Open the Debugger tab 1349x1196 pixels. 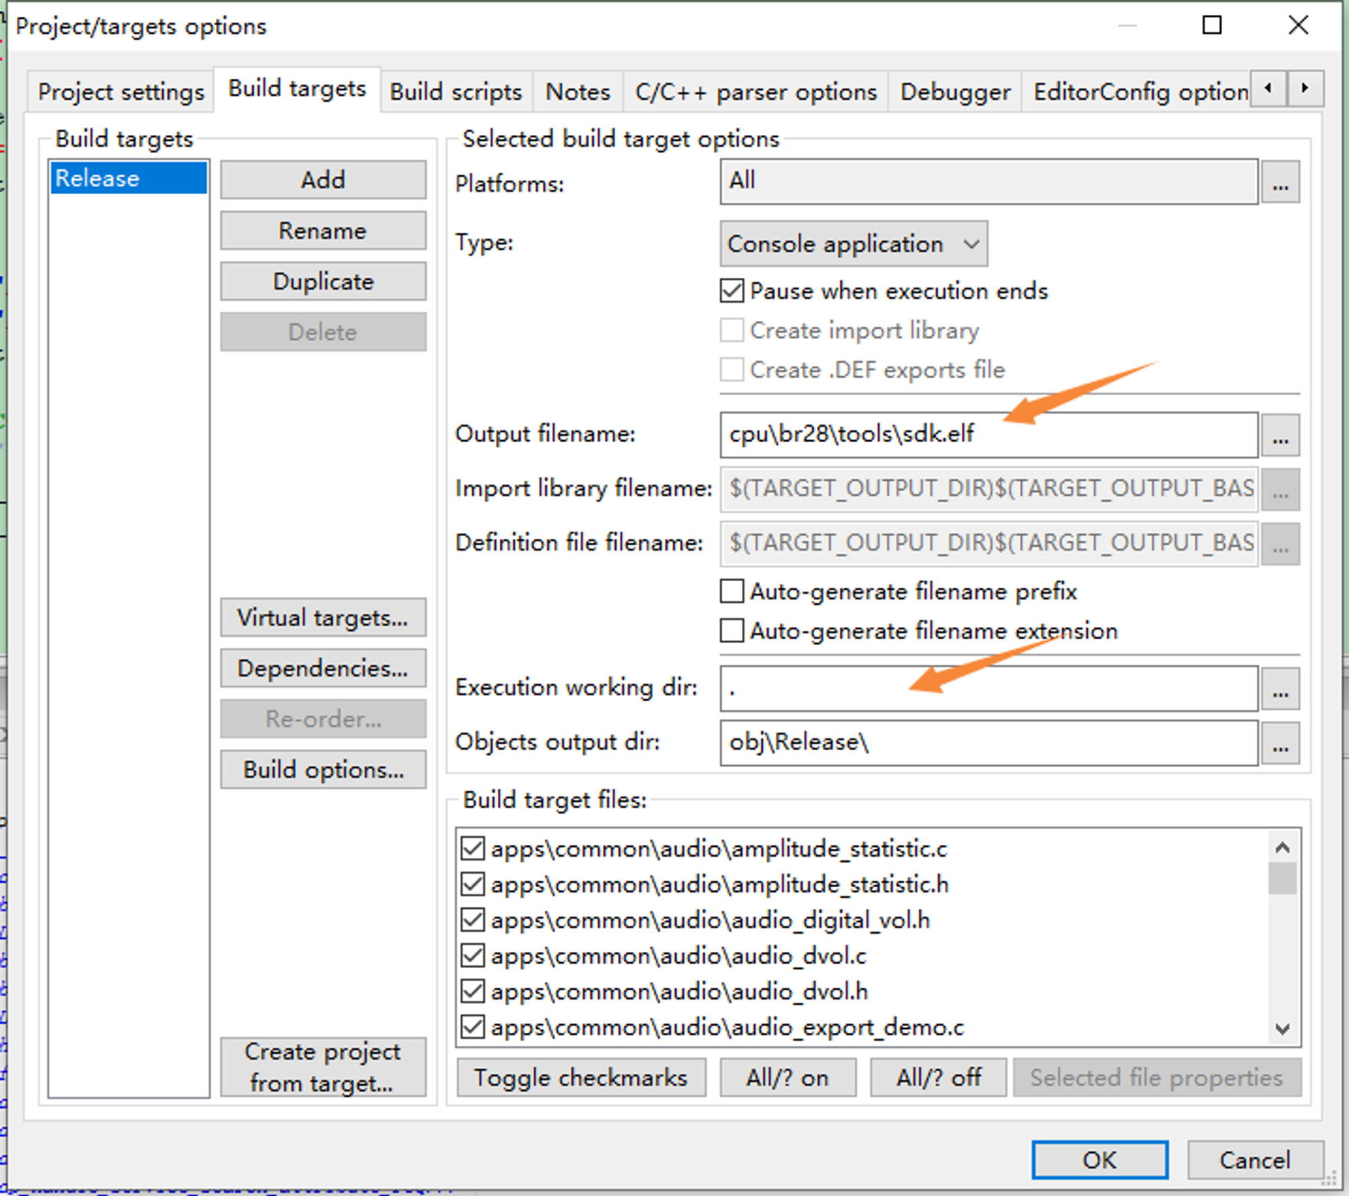click(955, 92)
